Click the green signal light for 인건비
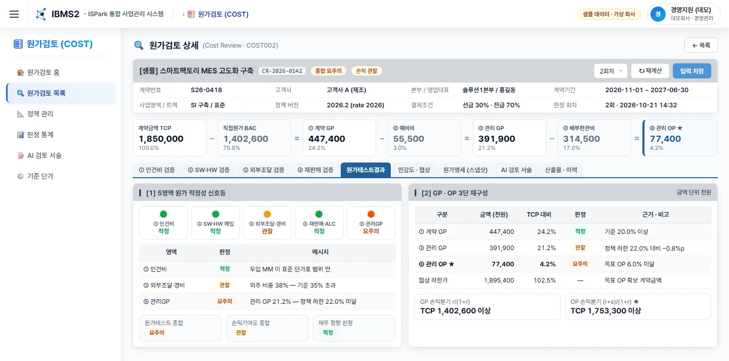Image resolution: width=729 pixels, height=361 pixels. (163, 214)
